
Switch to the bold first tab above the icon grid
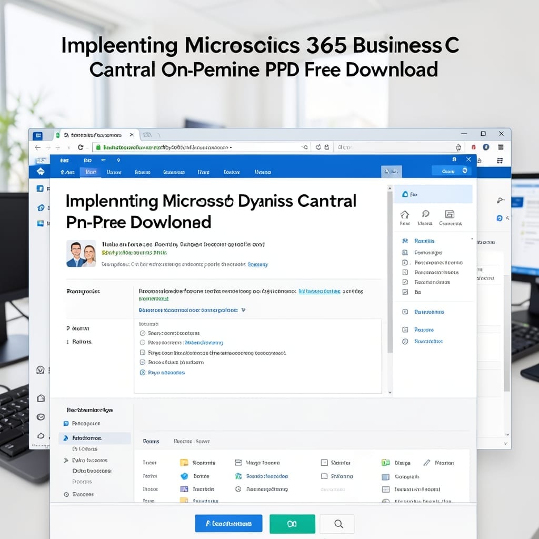(151, 441)
